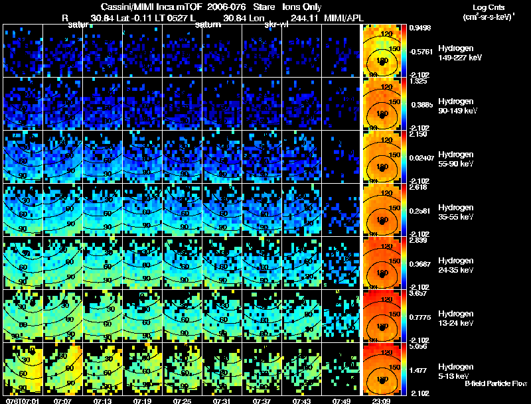This screenshot has width=531, height=404.
Task: Click the 244.11 longitude value
Action: [304, 18]
